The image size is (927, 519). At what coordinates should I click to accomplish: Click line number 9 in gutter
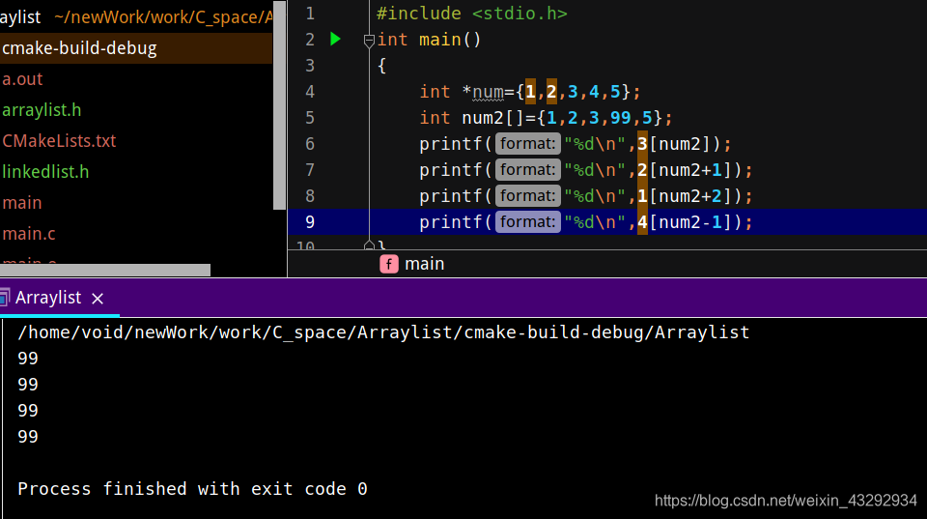tap(310, 222)
